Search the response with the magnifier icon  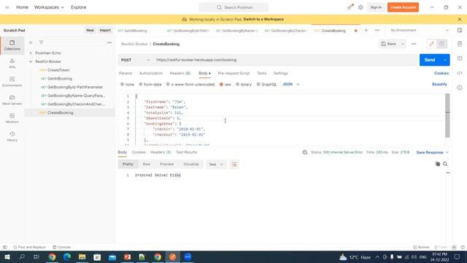coord(445,164)
